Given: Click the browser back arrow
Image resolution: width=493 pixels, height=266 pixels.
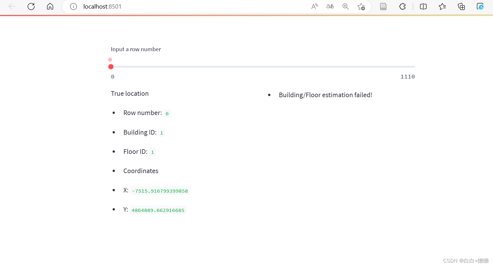Looking at the screenshot, I should click(x=12, y=6).
